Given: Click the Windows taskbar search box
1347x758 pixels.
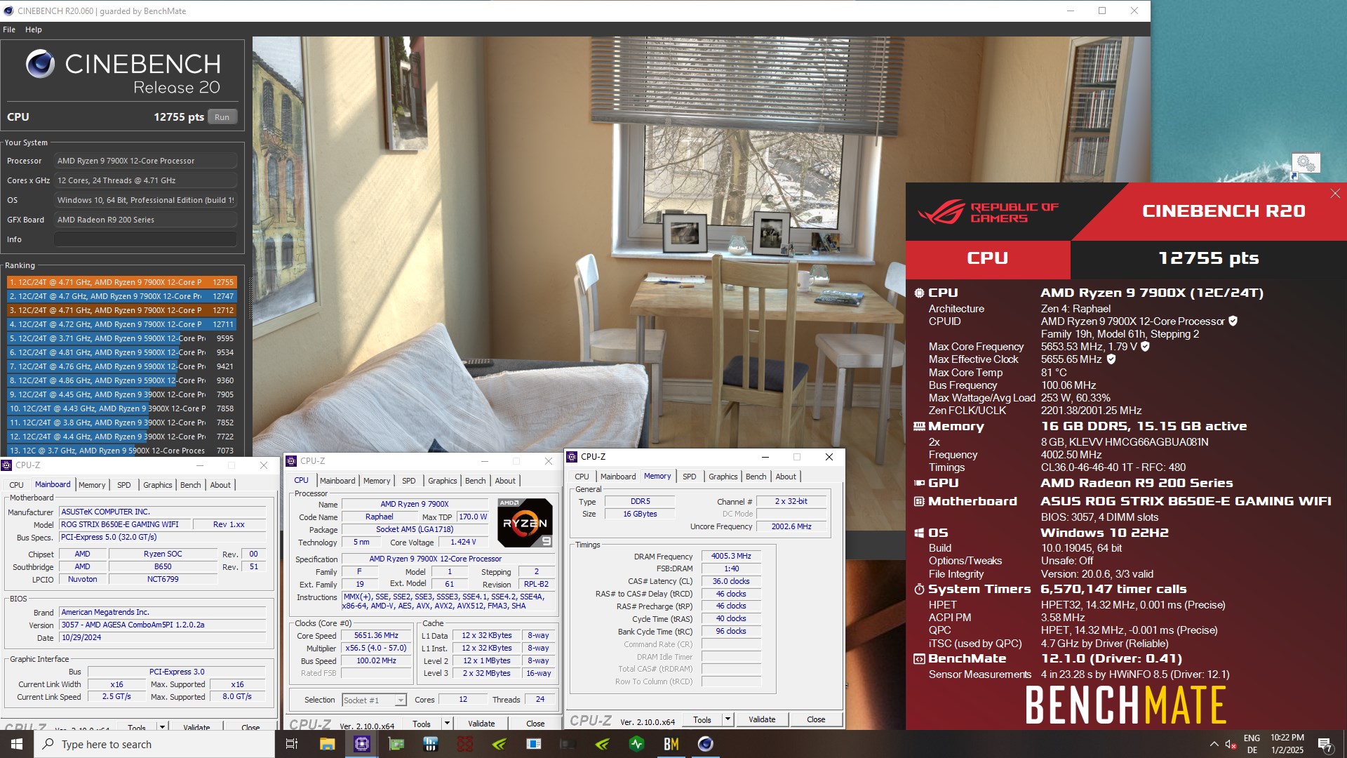Looking at the screenshot, I should point(154,744).
